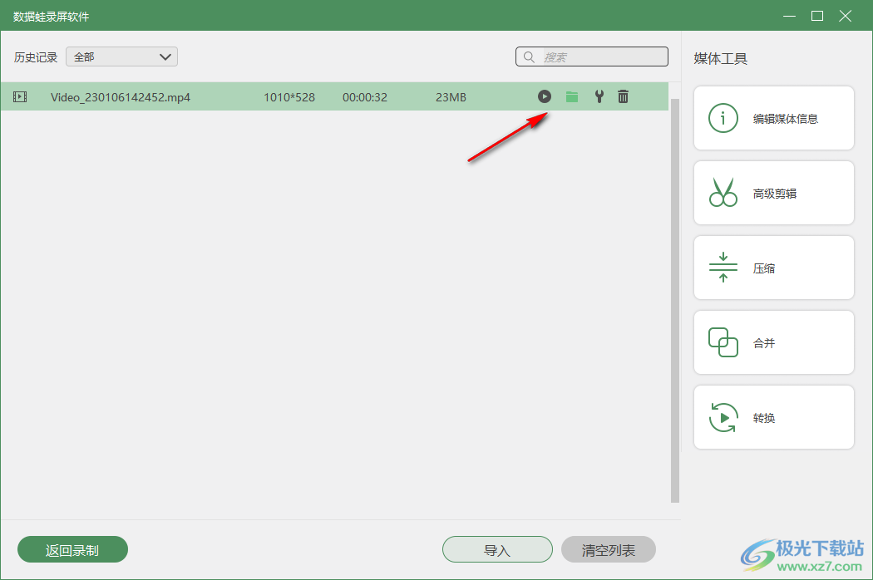Click the 导入 import button
The width and height of the screenshot is (873, 580).
pos(497,549)
